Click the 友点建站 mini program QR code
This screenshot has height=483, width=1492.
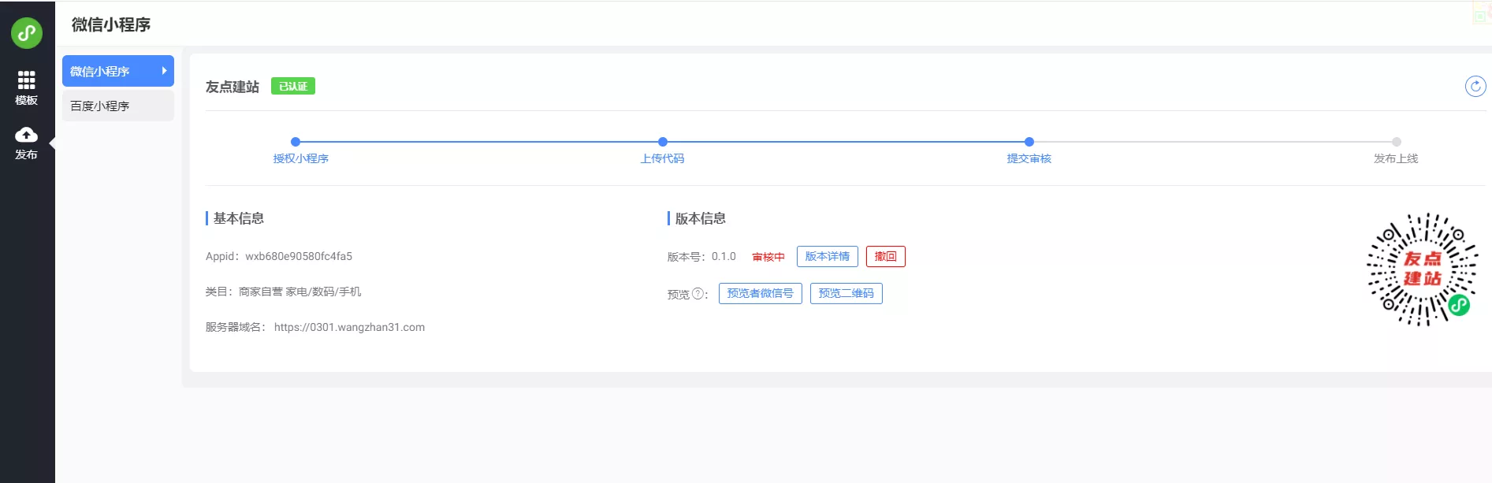(x=1422, y=269)
